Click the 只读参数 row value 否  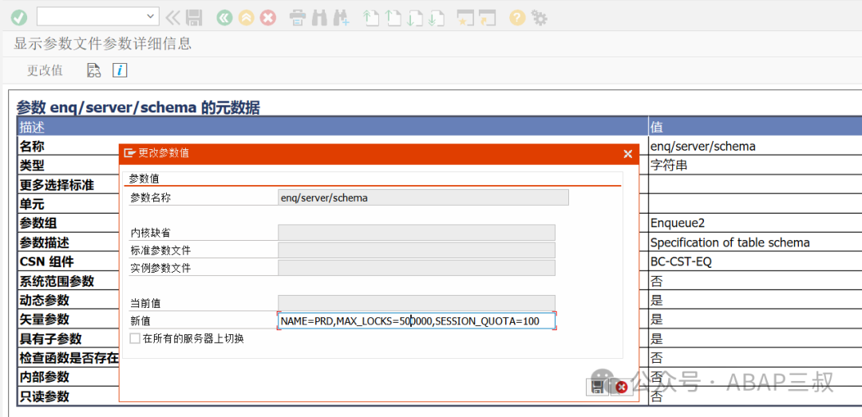click(656, 396)
